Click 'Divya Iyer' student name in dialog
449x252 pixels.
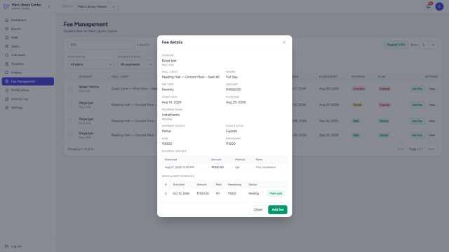(x=169, y=61)
